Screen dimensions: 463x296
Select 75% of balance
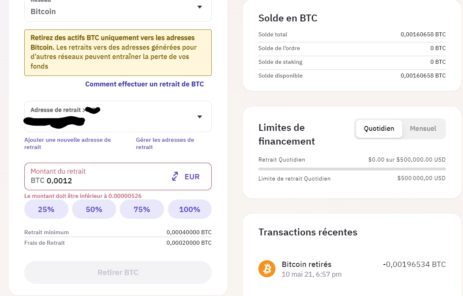(142, 209)
